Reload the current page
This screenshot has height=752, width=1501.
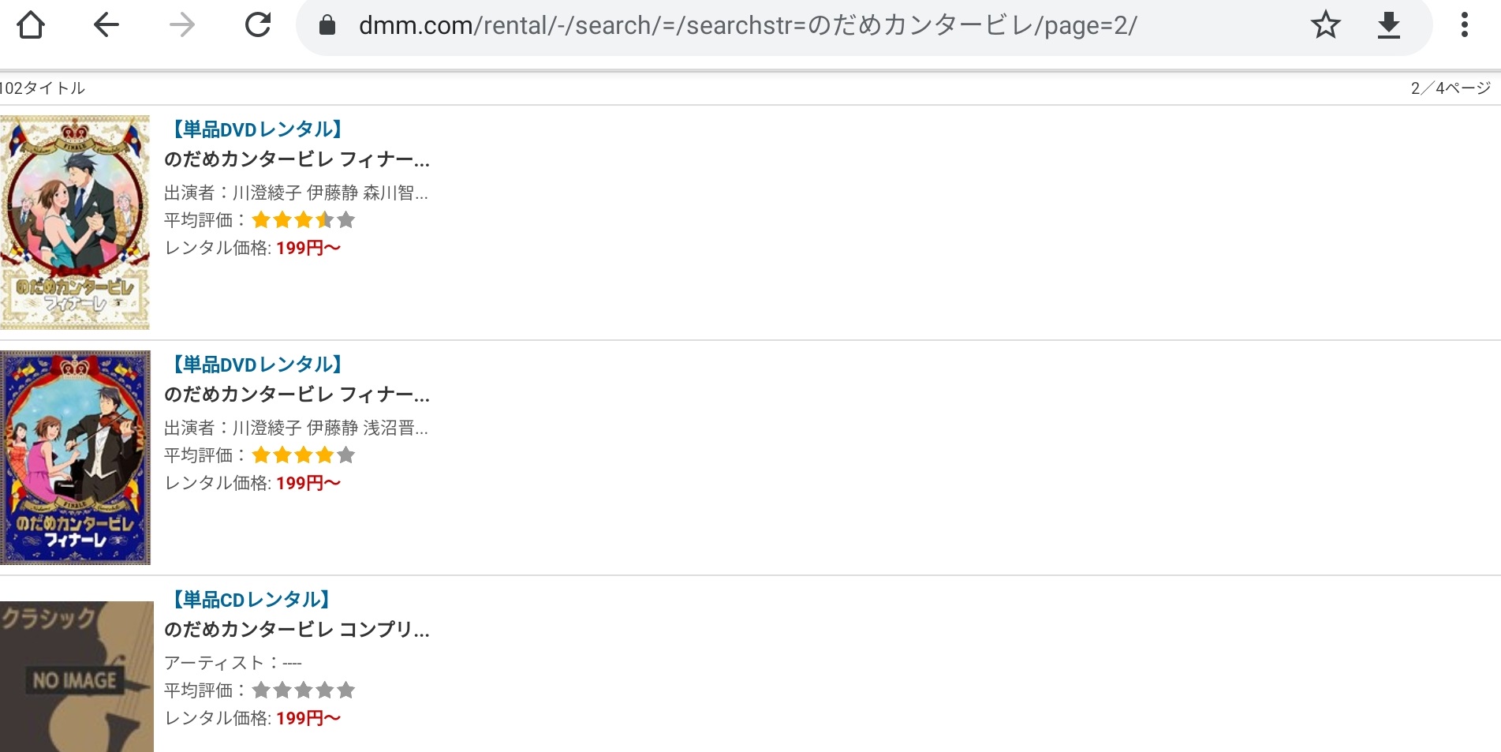(x=258, y=25)
